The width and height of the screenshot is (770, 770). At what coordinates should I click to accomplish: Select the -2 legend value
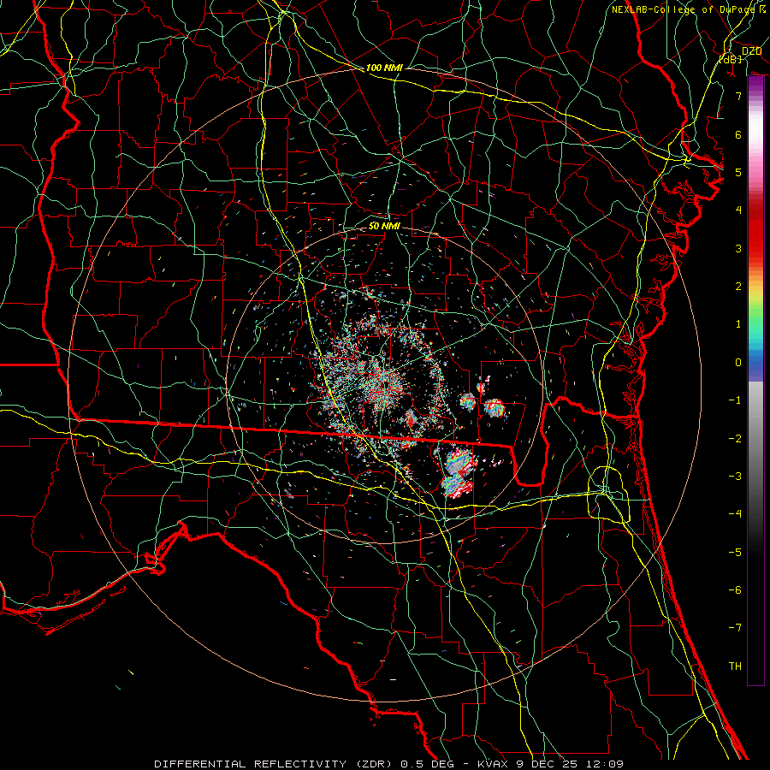pyautogui.click(x=735, y=439)
